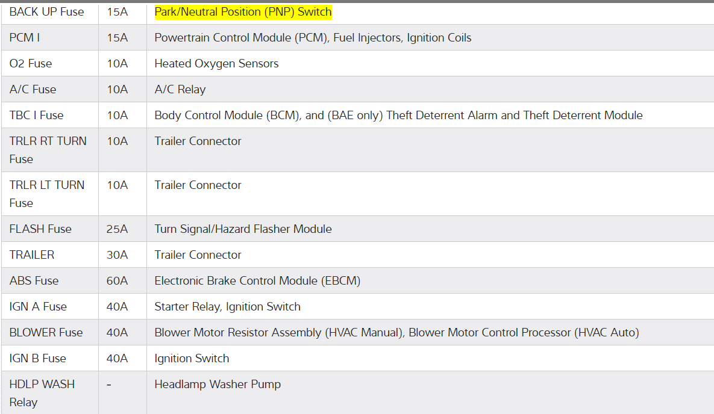Image resolution: width=714 pixels, height=414 pixels.
Task: Click the PCM I fuse name
Action: click(25, 38)
